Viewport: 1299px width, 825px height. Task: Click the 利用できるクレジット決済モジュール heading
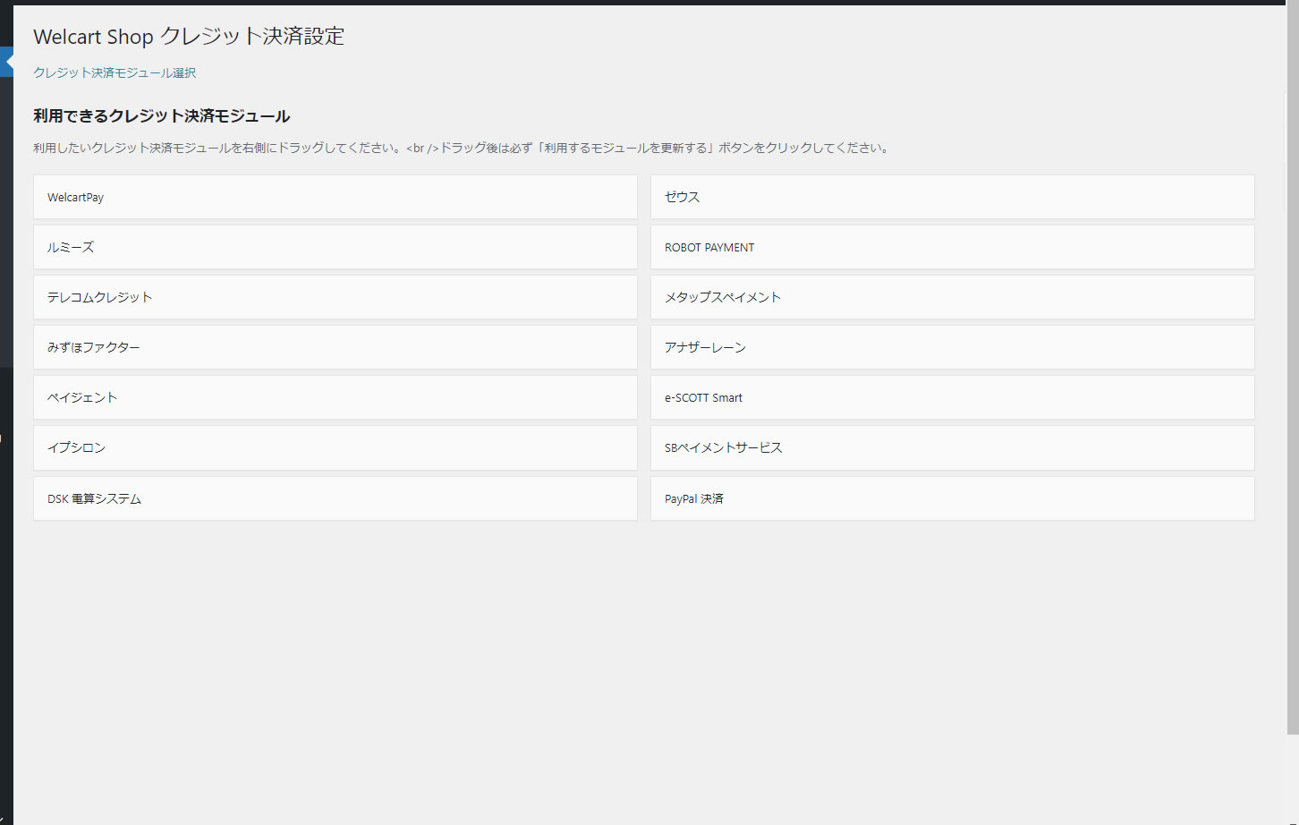click(162, 116)
